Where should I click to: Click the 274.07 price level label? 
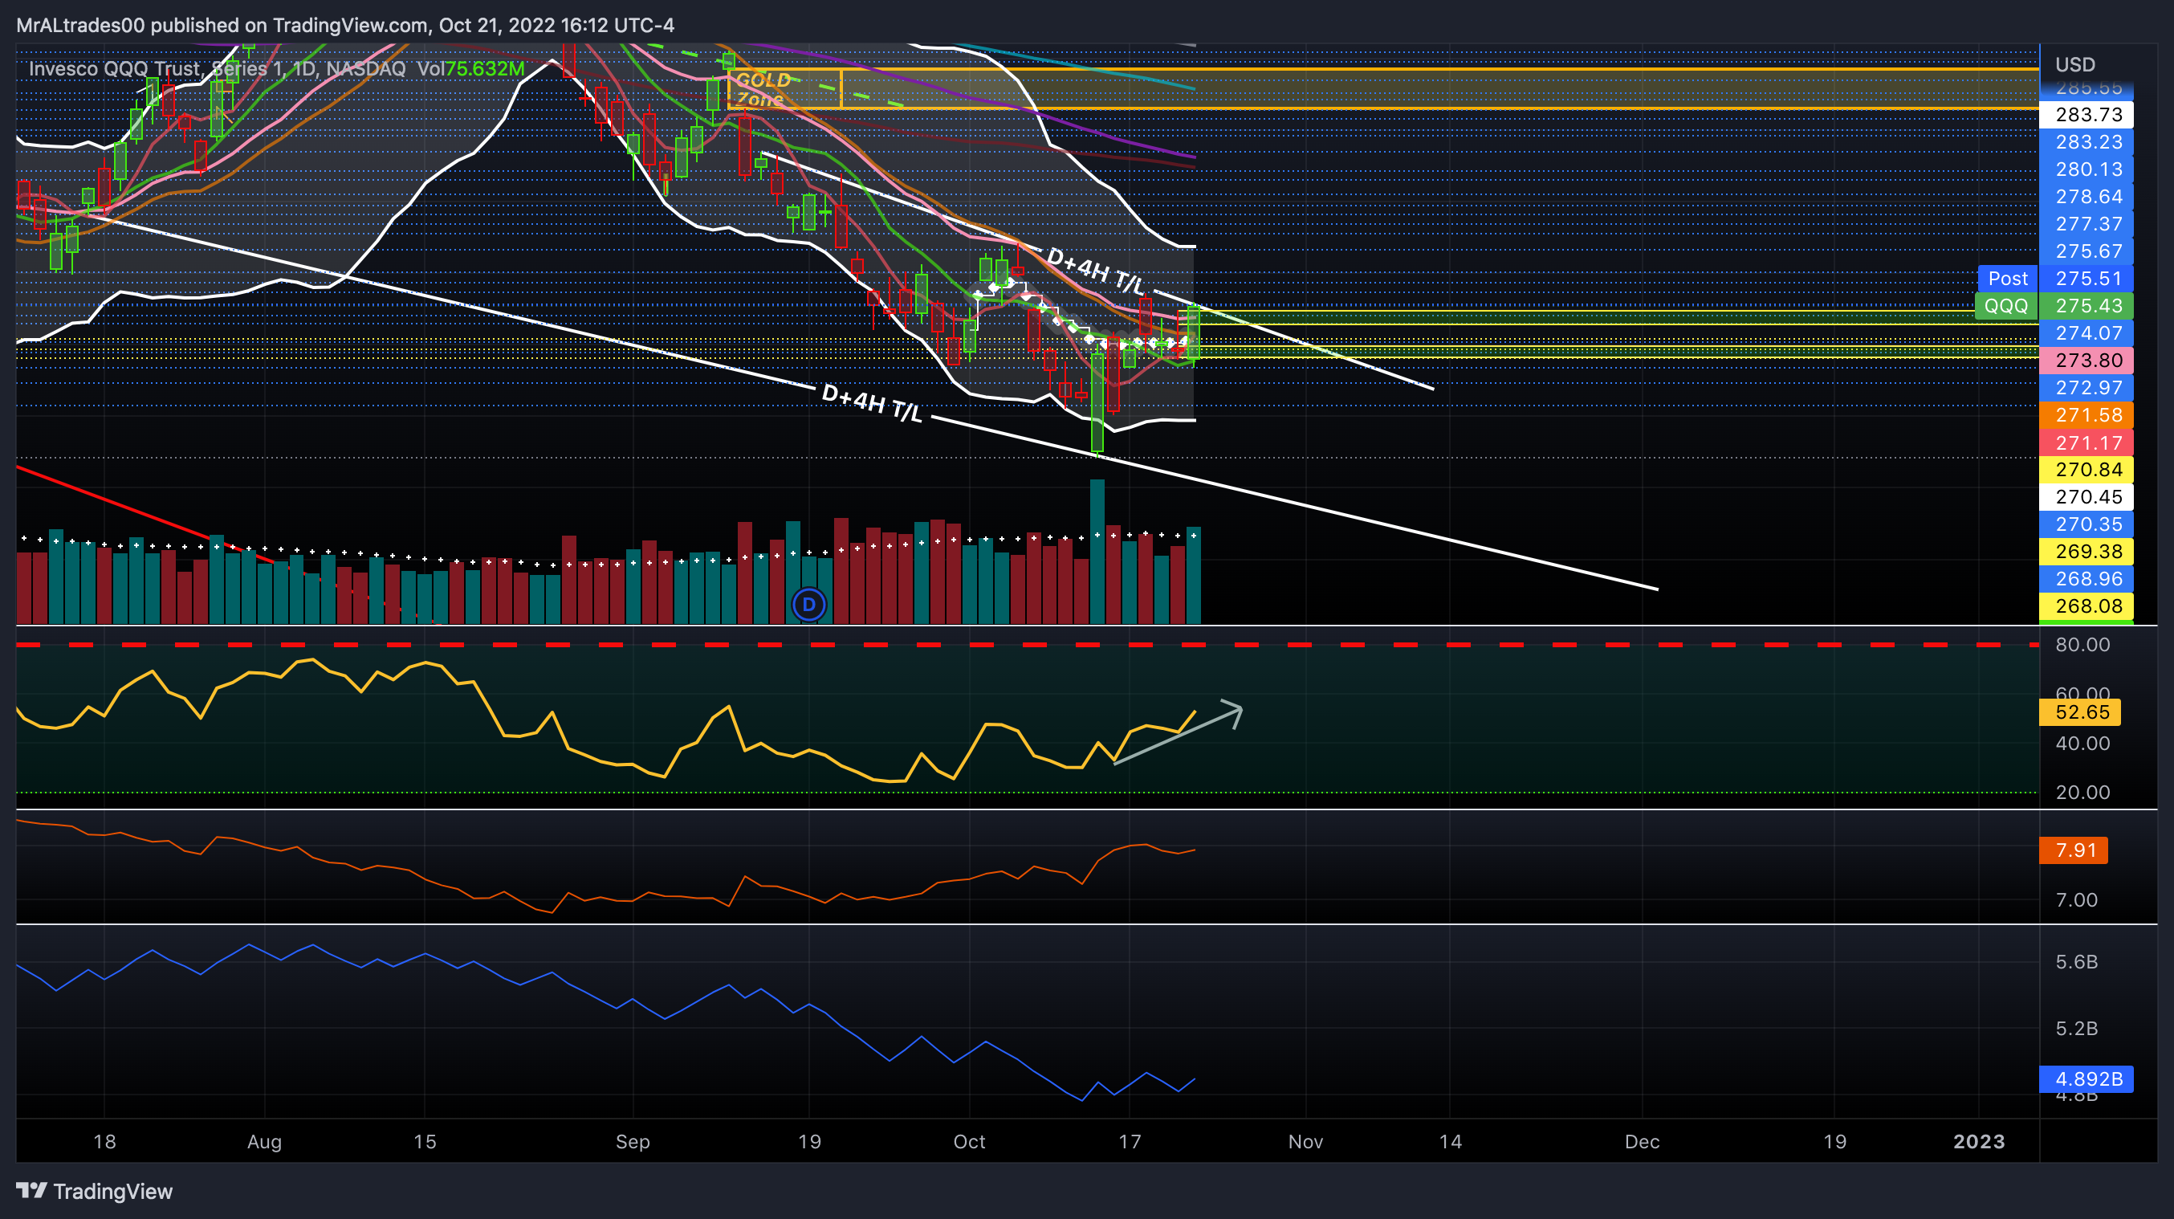pos(2086,333)
